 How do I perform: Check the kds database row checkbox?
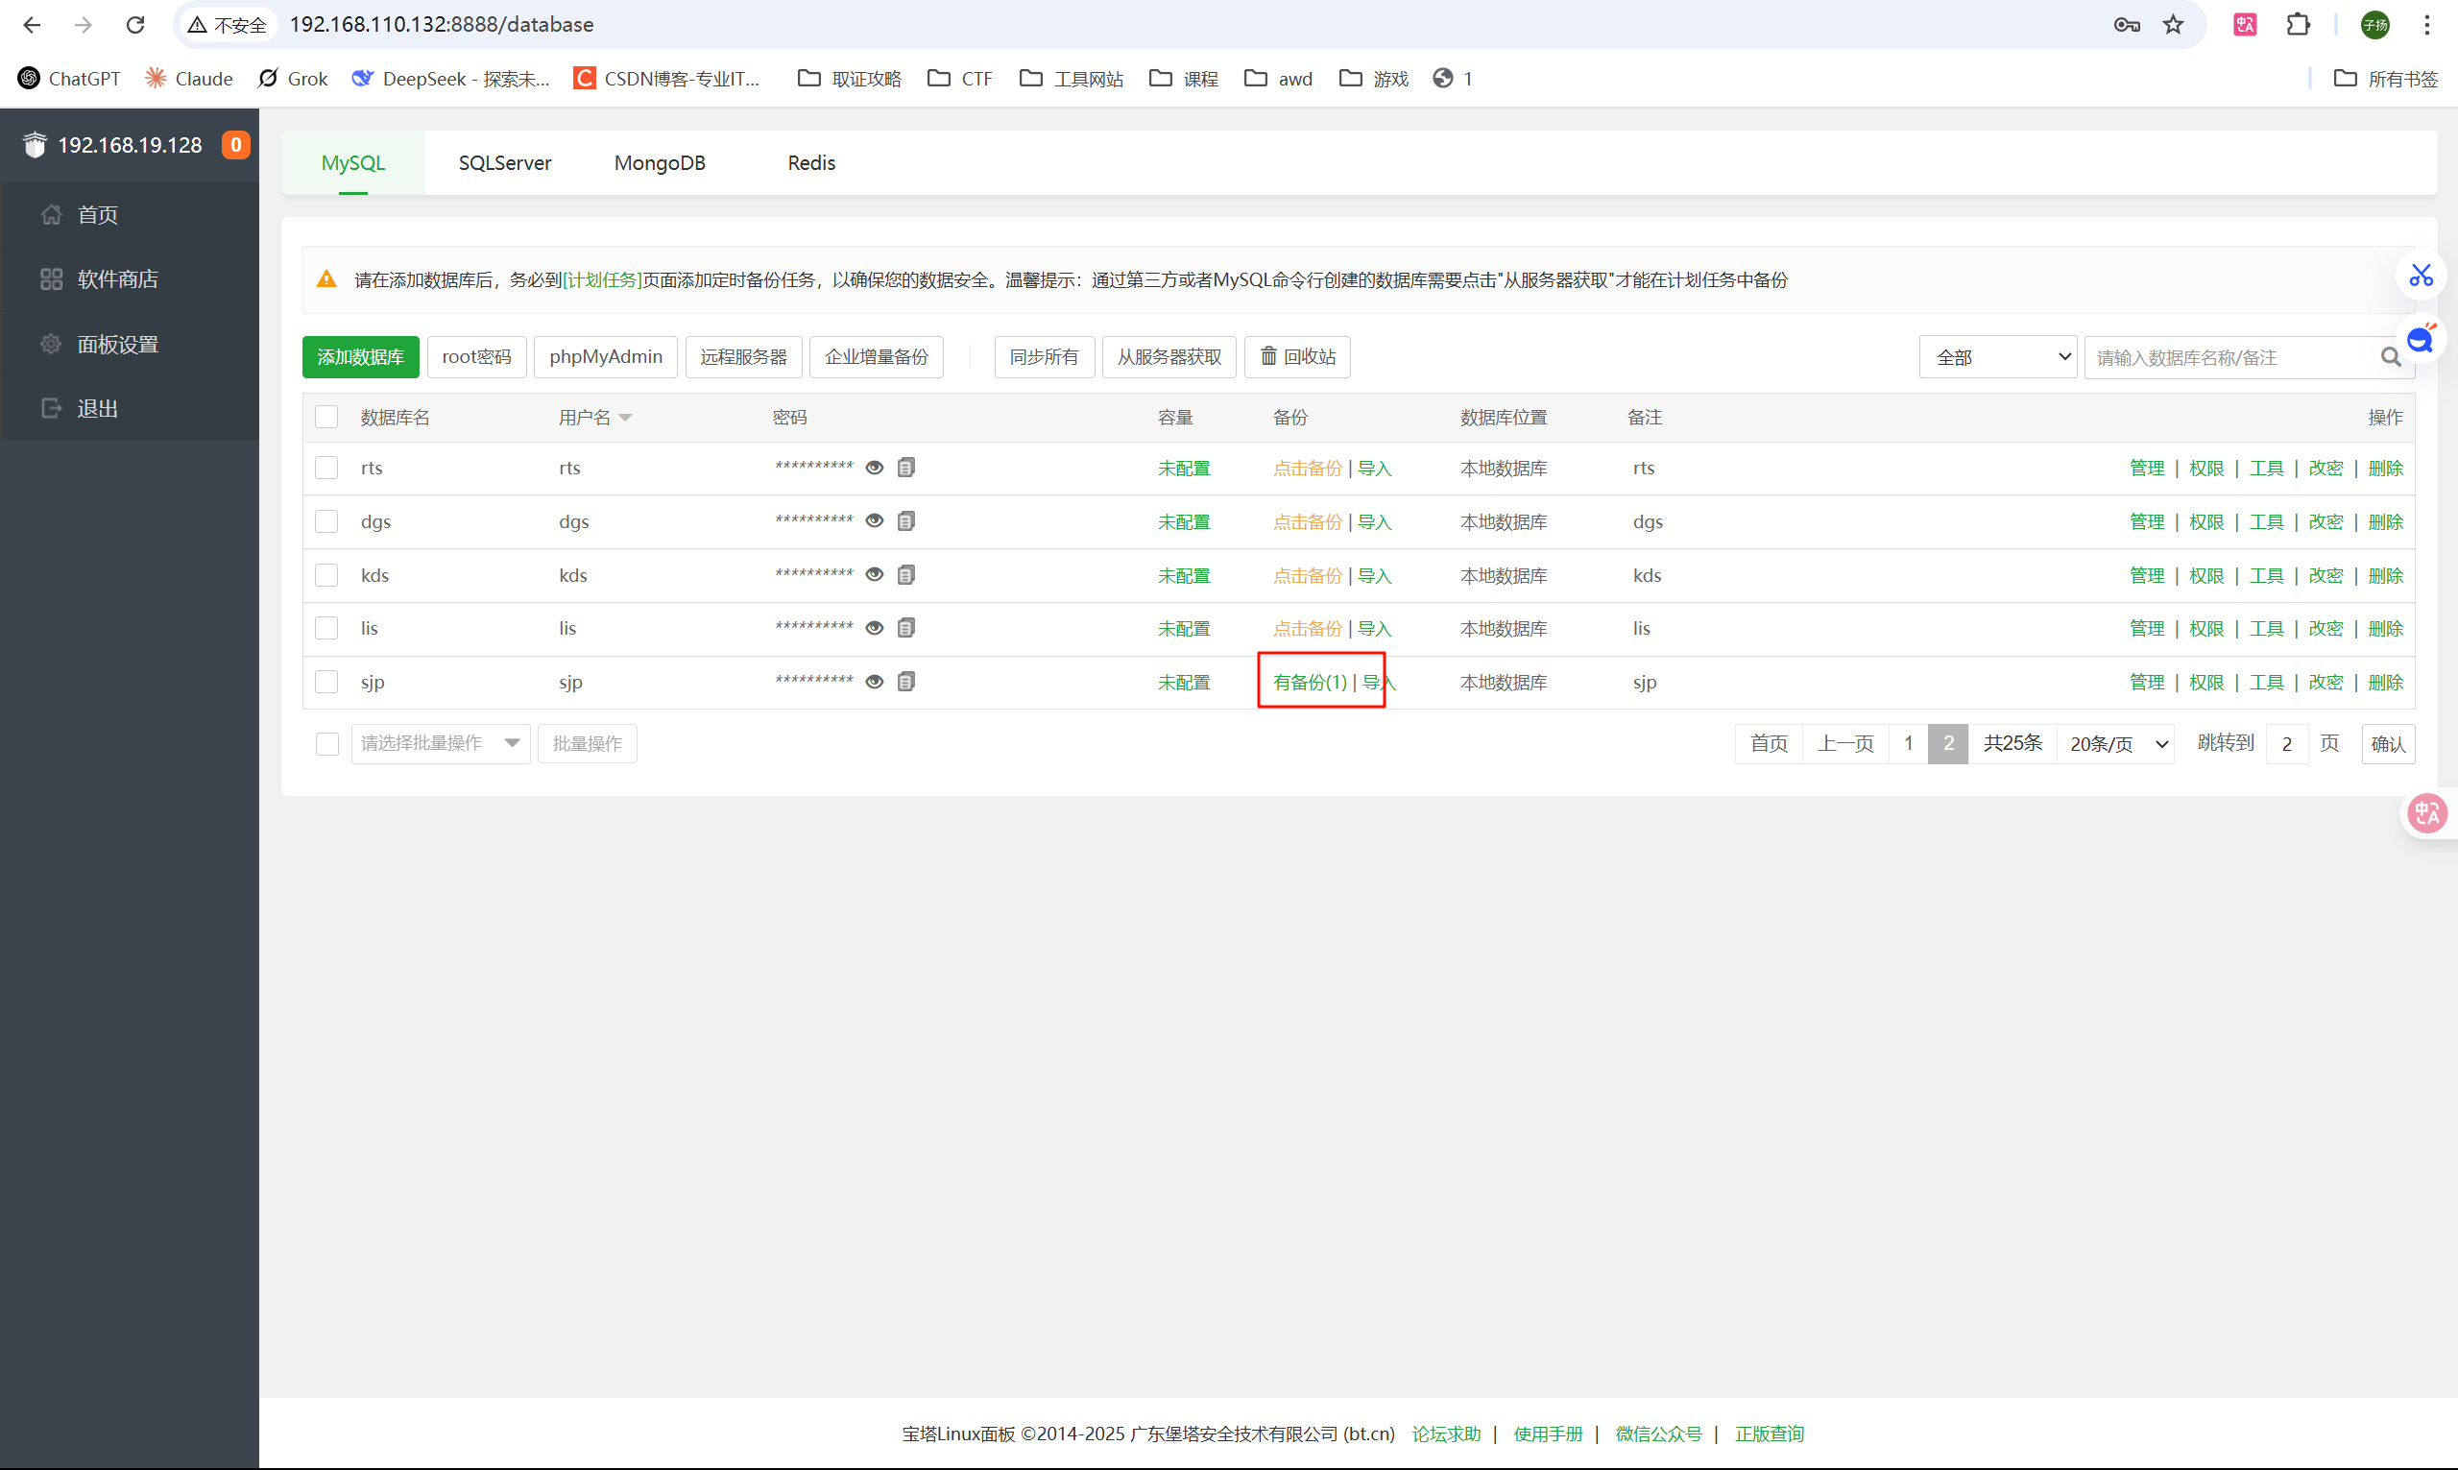pyautogui.click(x=326, y=575)
